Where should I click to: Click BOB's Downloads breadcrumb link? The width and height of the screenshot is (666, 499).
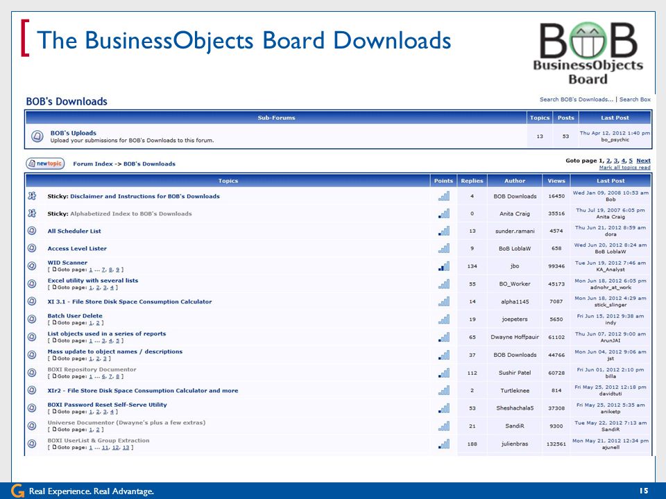149,164
